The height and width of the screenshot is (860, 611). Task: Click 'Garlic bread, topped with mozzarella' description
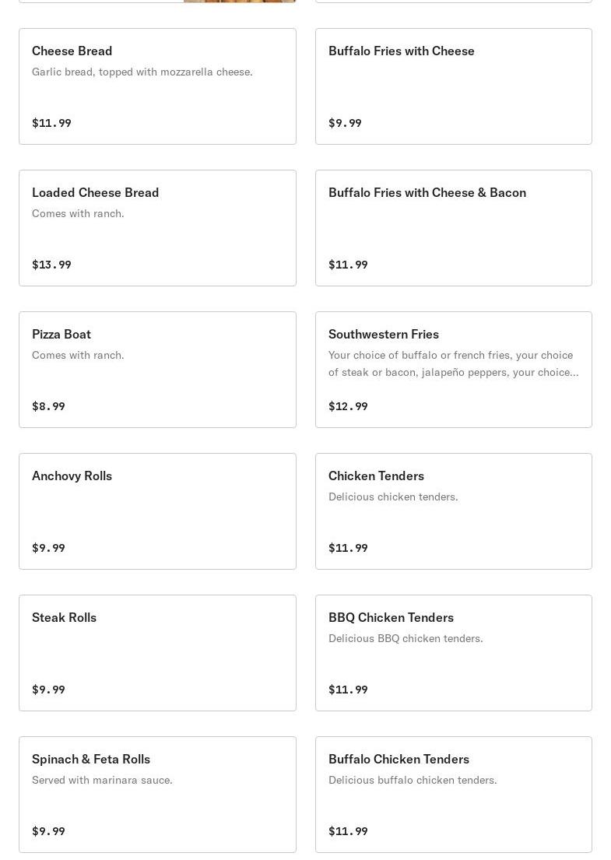(142, 72)
